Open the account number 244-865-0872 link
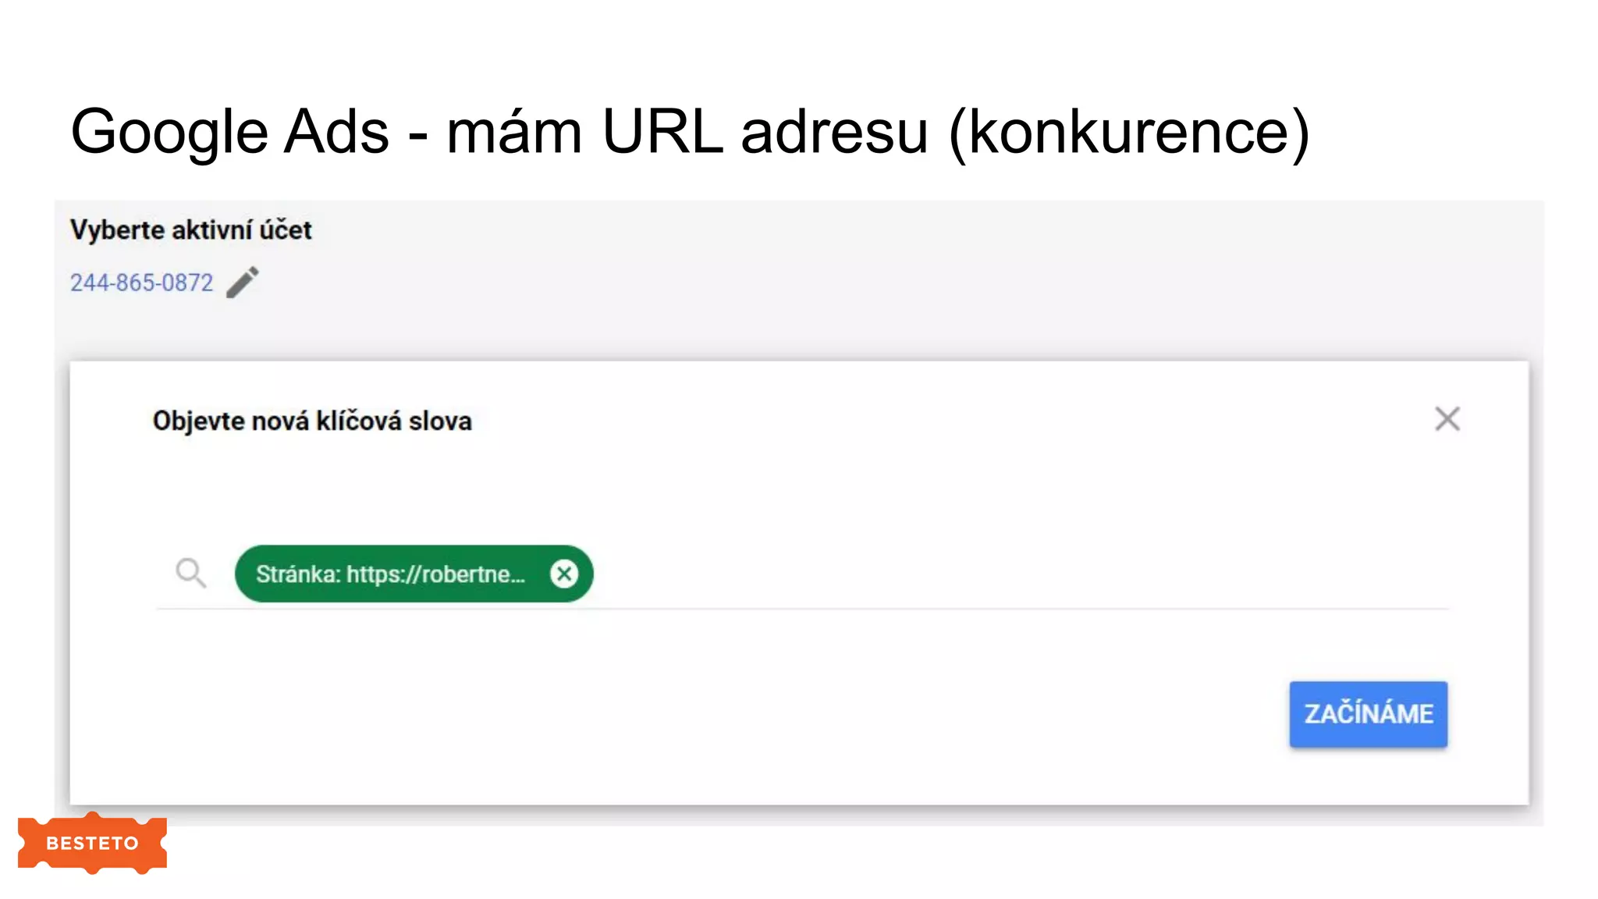This screenshot has width=1598, height=899. [x=141, y=282]
